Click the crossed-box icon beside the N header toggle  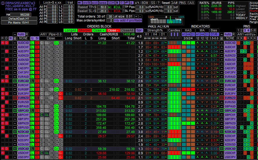pyautogui.click(x=15, y=38)
